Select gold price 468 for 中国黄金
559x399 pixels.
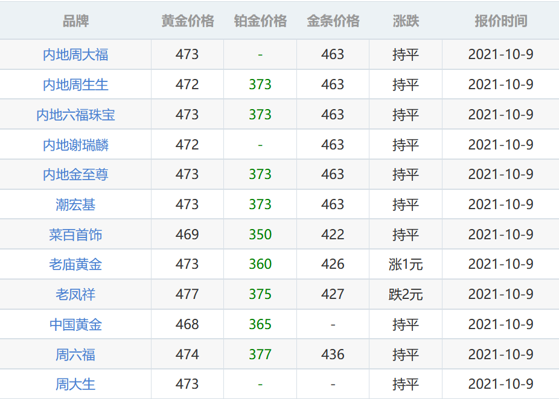pos(187,325)
